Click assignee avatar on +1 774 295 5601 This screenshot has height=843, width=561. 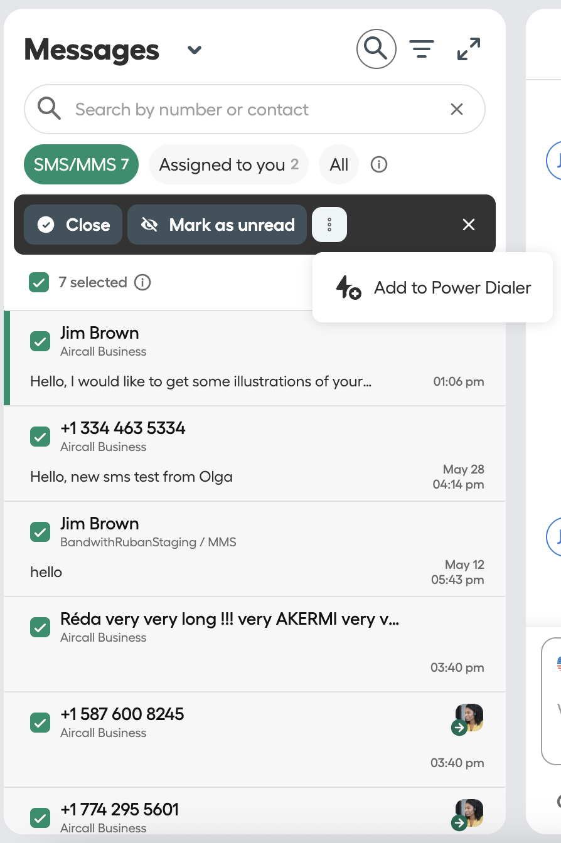468,814
